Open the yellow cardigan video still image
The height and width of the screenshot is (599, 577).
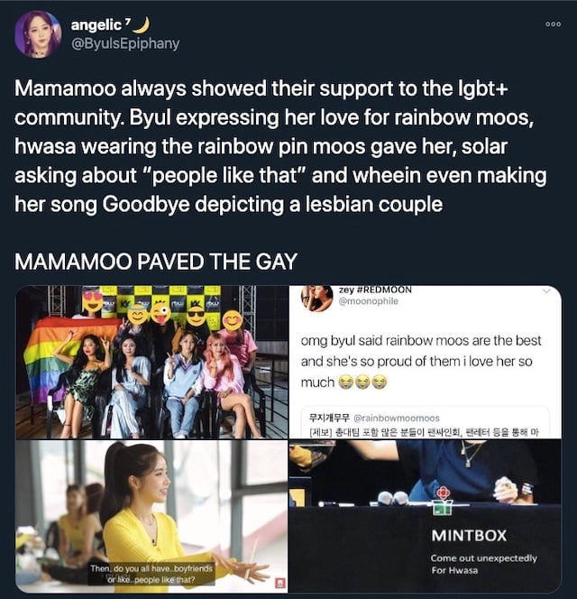pyautogui.click(x=151, y=516)
